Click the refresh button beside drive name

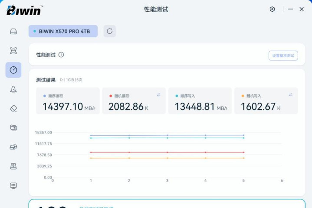(x=109, y=31)
